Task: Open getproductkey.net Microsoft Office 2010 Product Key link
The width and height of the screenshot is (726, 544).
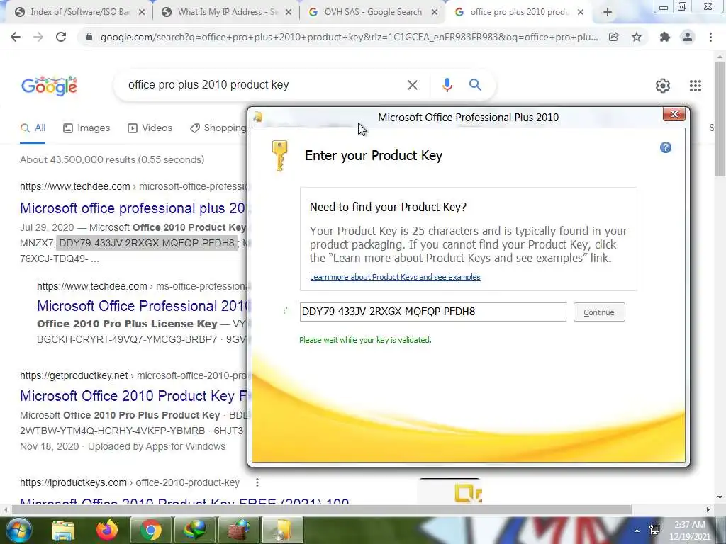Action: pos(133,397)
